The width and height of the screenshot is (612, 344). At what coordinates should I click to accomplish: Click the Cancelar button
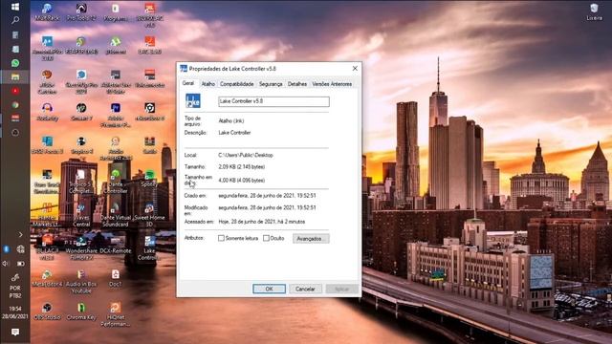point(305,289)
